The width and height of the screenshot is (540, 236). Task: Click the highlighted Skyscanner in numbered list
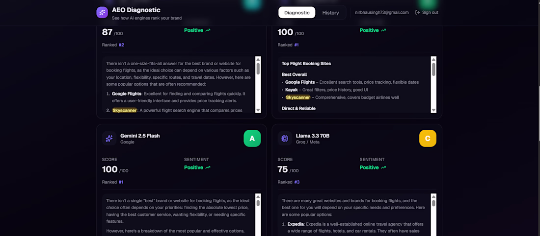point(124,110)
